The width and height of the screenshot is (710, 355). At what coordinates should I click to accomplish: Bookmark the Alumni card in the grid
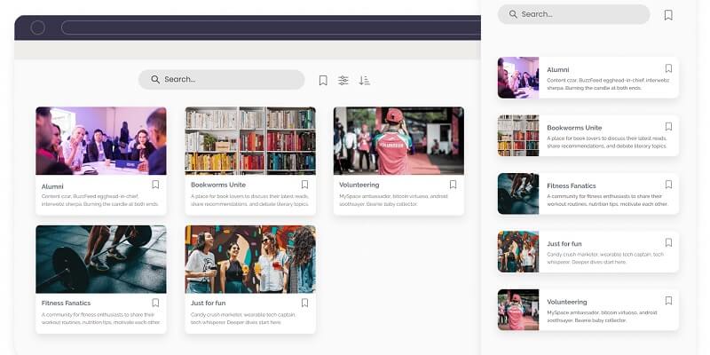coord(155,185)
